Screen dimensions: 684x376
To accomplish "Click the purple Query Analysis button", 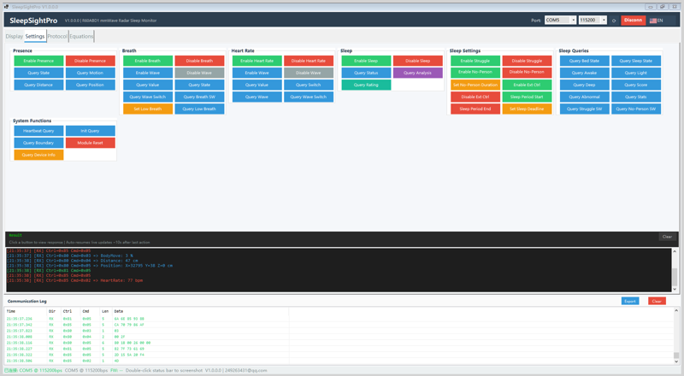I will 417,73.
